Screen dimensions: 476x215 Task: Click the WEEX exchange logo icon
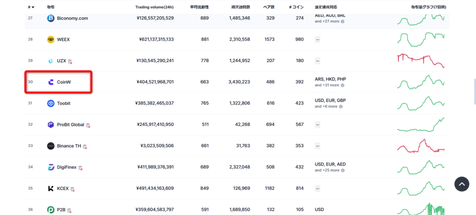click(x=51, y=39)
